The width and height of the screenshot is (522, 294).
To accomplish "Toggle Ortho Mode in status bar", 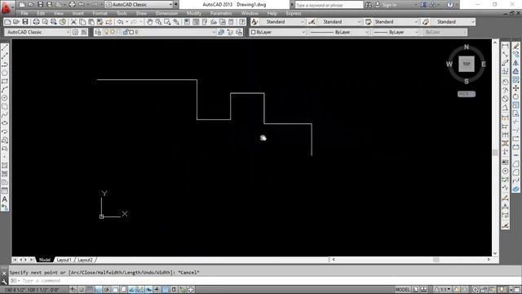I will [98, 290].
